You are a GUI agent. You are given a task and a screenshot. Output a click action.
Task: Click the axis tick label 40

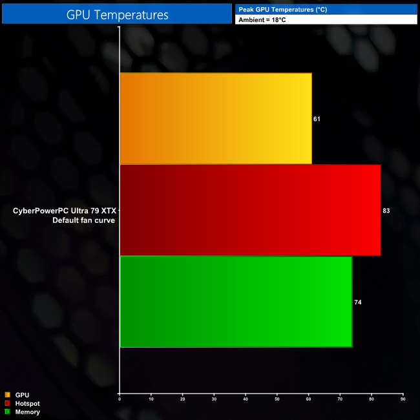click(x=246, y=399)
